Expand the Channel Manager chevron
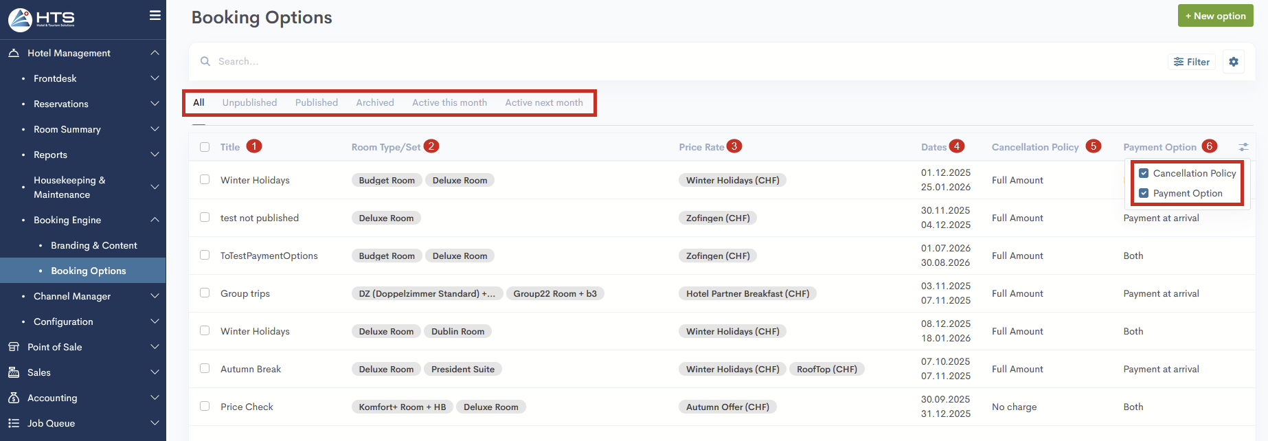1268x441 pixels. 155,296
